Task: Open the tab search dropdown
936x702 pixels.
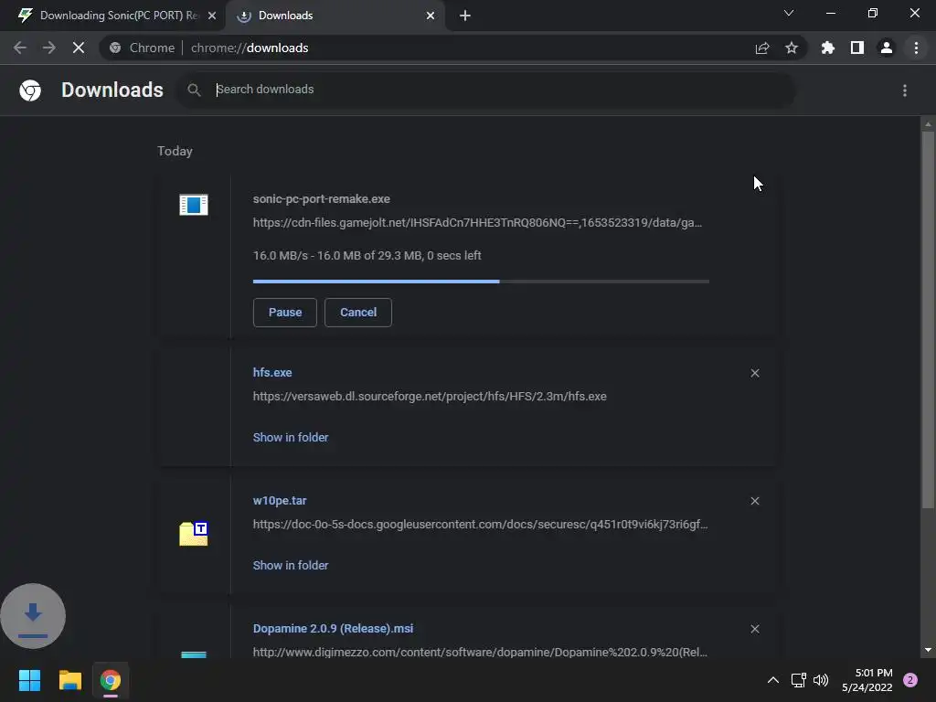Action: [x=789, y=13]
